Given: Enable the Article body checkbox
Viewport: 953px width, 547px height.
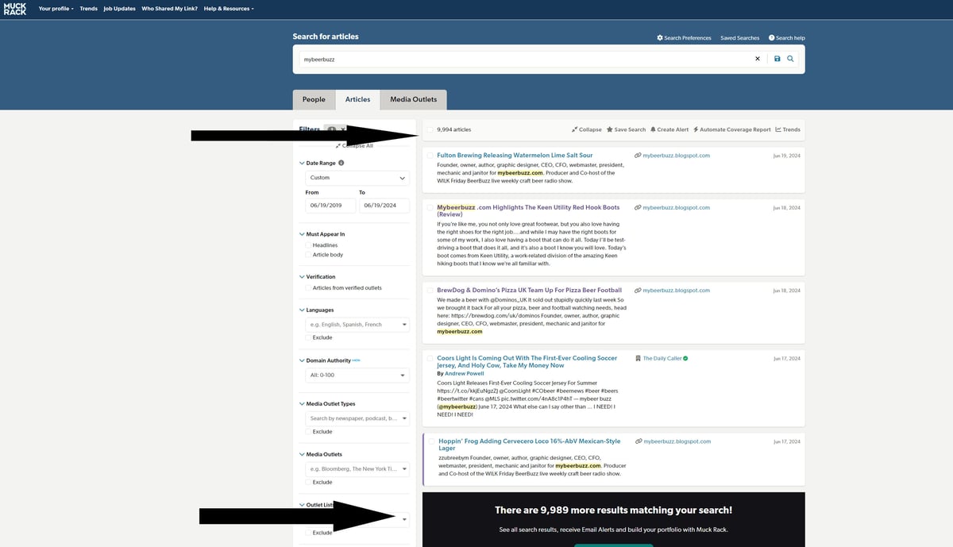Looking at the screenshot, I should pos(308,255).
